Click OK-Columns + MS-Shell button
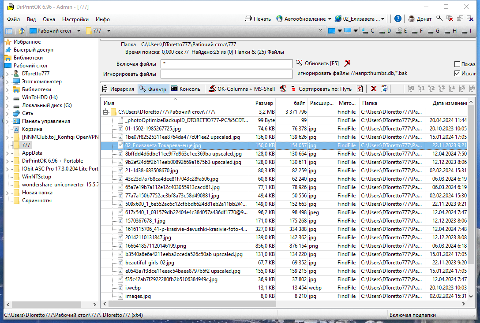 click(242, 89)
